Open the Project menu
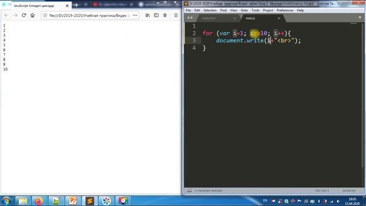The image size is (366, 206). (x=268, y=10)
